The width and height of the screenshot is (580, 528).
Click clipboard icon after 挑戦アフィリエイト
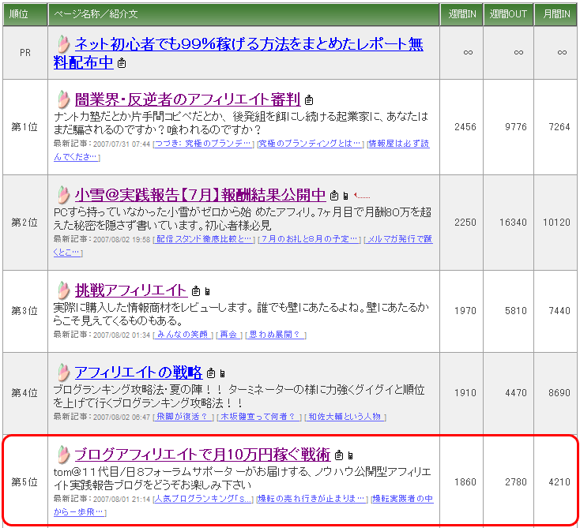pos(196,291)
